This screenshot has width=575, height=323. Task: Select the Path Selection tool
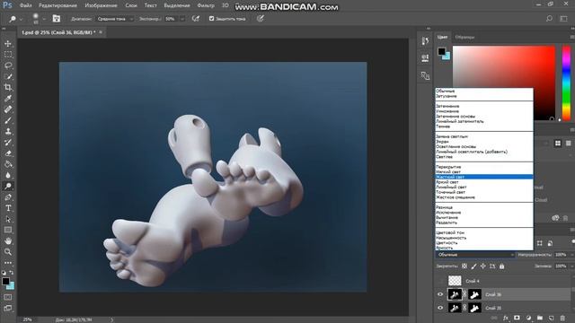tap(8, 219)
